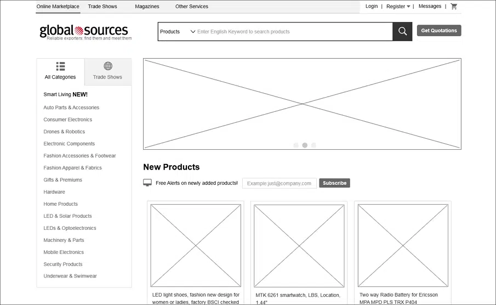This screenshot has height=305, width=496.
Task: Click the Get Quotations button
Action: [x=438, y=31]
